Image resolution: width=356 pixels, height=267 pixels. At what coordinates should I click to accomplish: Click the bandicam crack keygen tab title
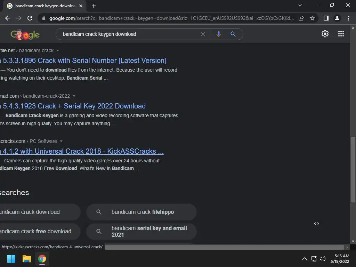45,6
